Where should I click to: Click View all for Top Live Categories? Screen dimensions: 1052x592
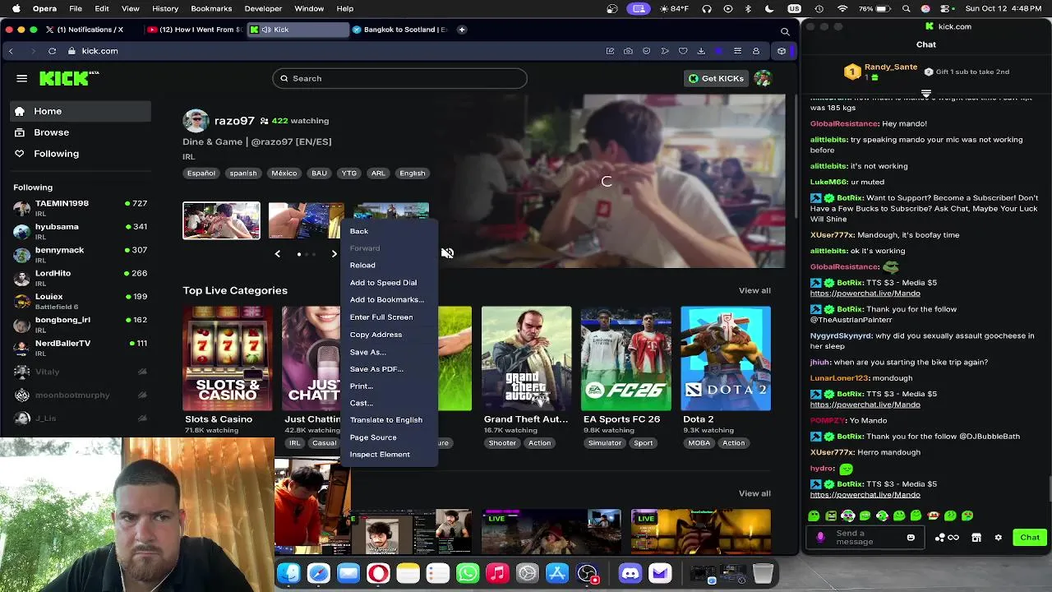(754, 290)
